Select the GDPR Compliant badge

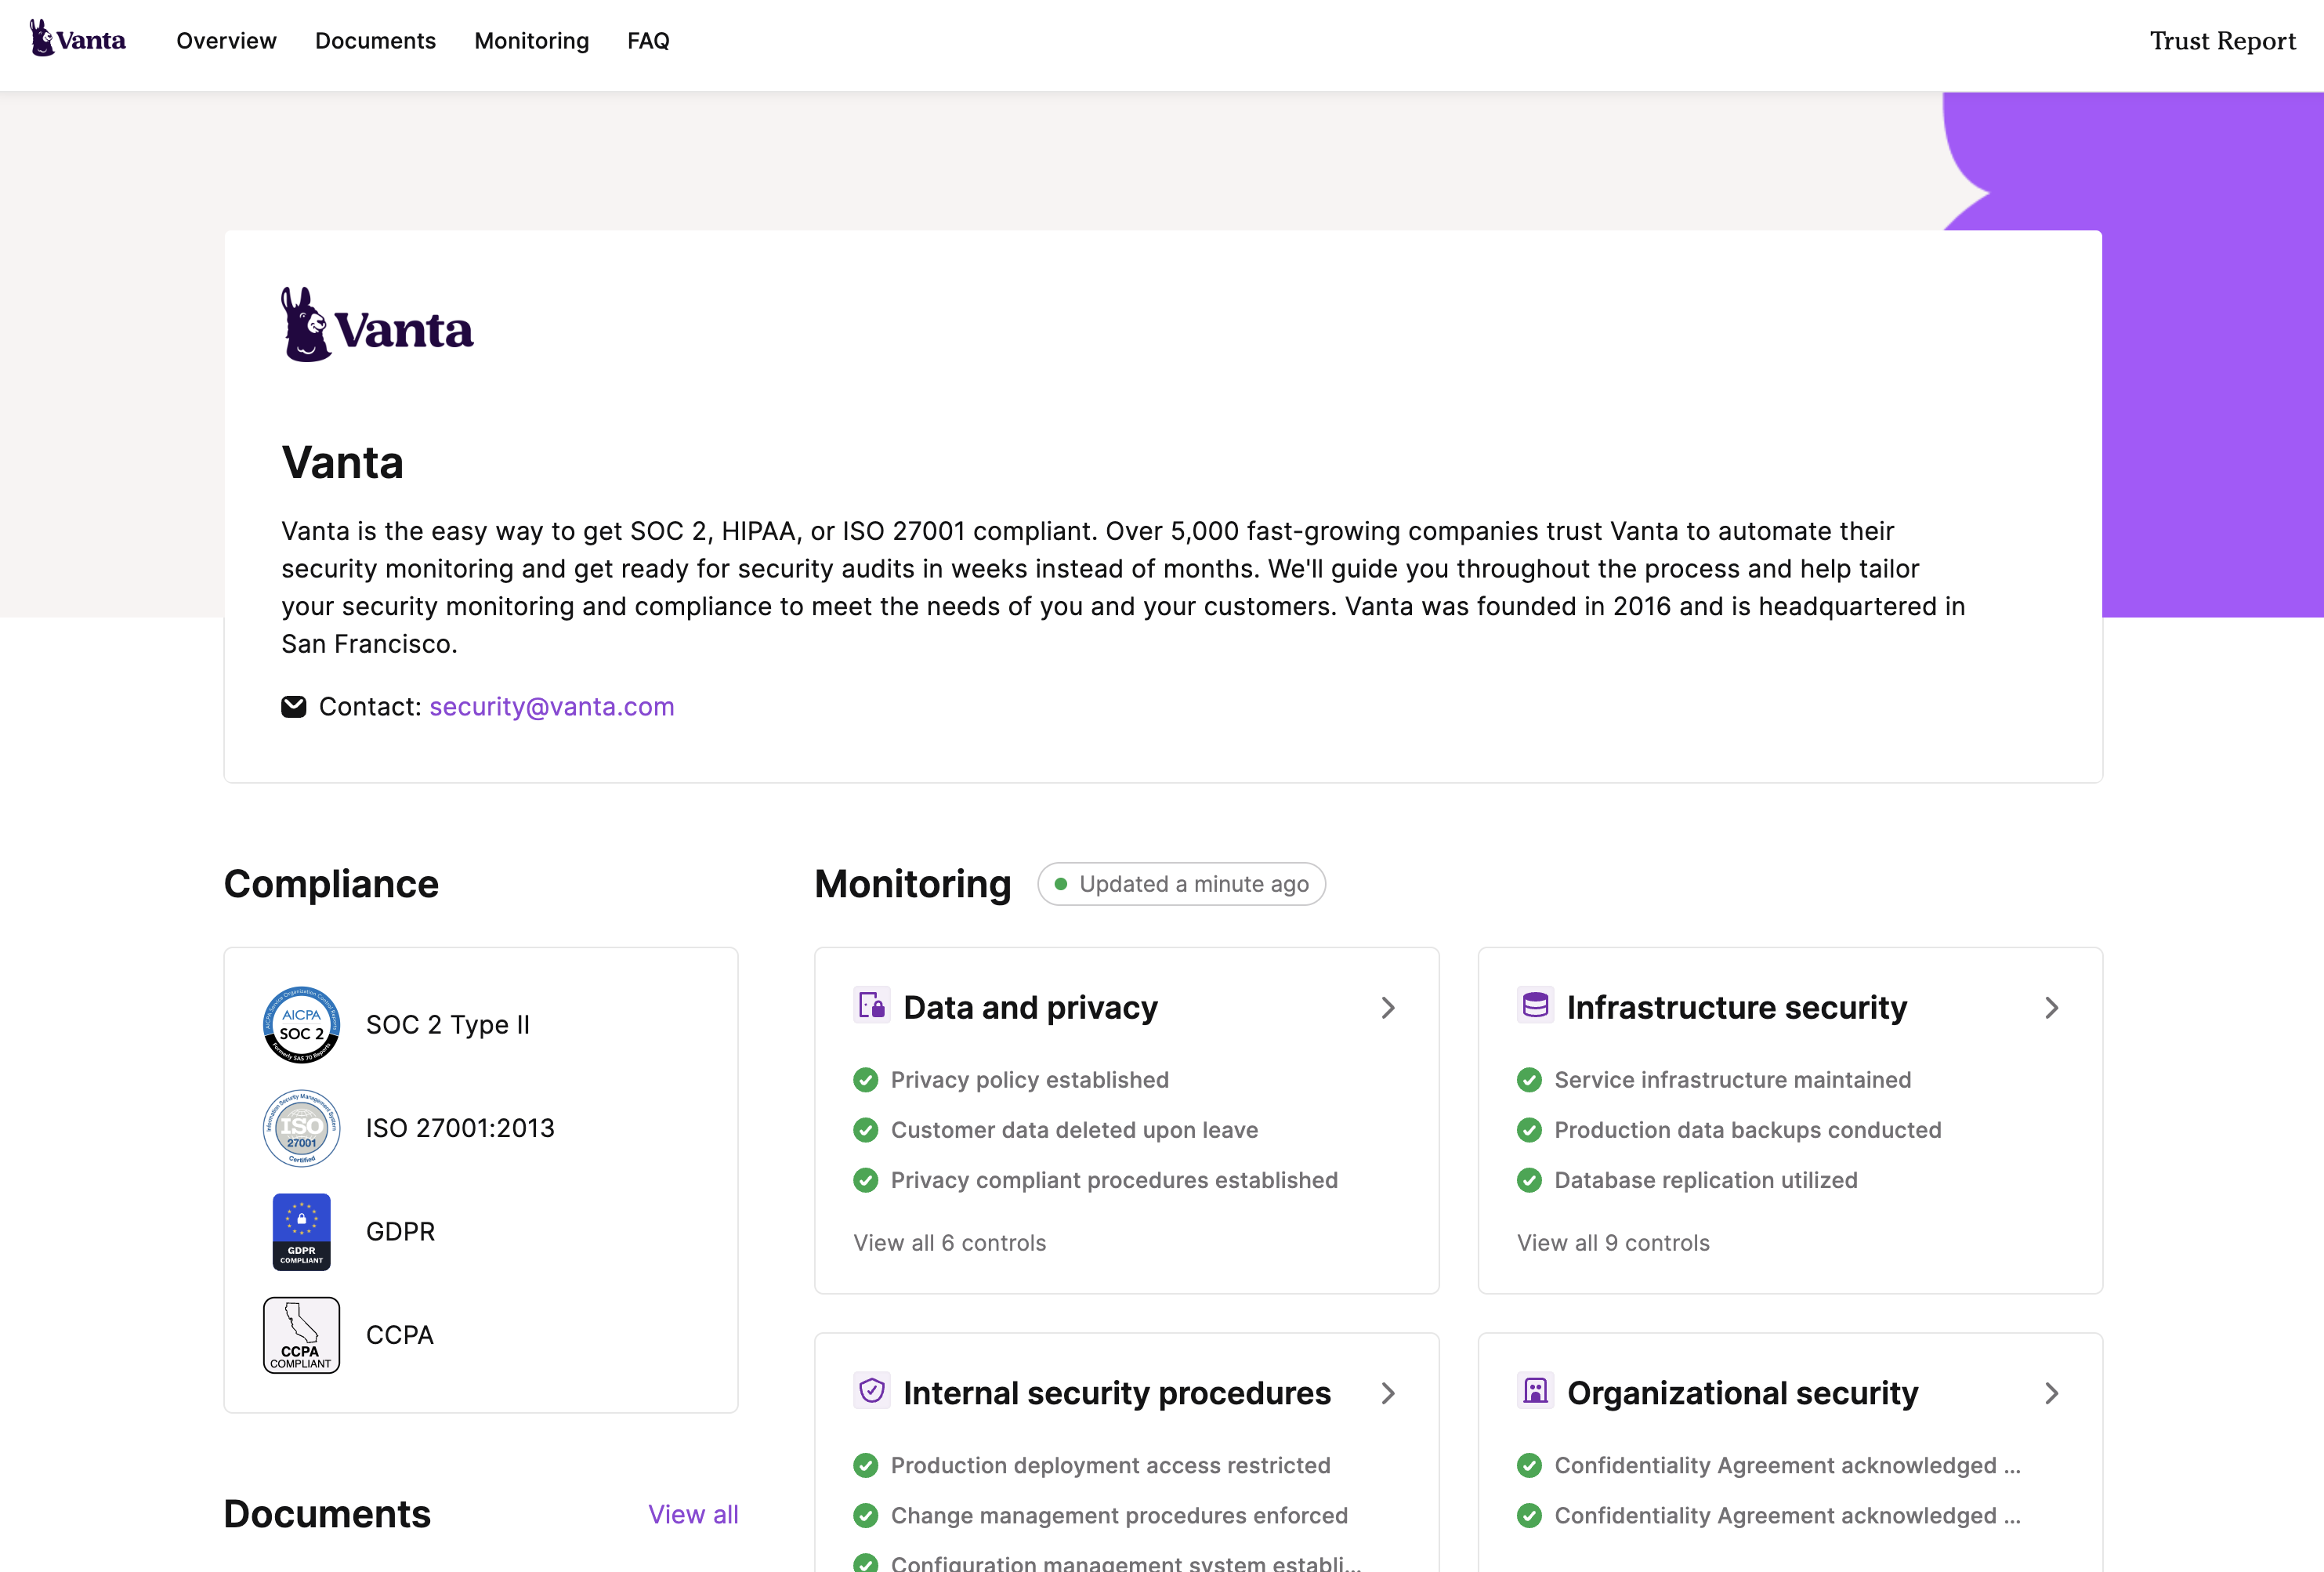click(300, 1231)
